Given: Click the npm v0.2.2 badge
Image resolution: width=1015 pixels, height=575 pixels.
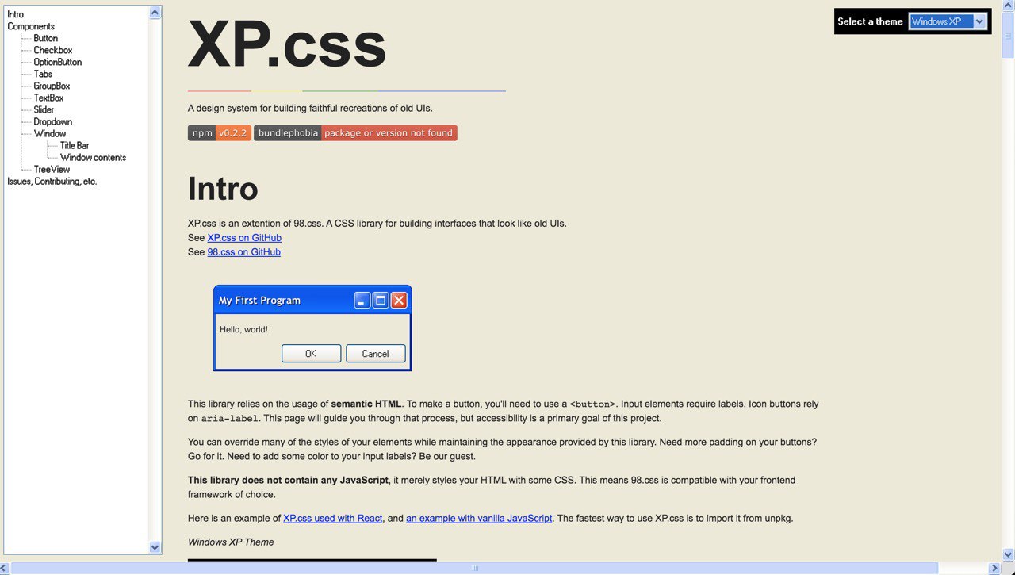Looking at the screenshot, I should (x=220, y=133).
